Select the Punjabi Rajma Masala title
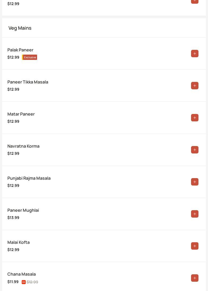The width and height of the screenshot is (208, 291). 29,178
